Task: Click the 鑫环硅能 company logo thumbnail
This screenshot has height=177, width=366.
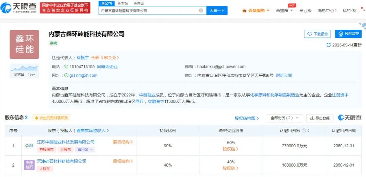Action: point(24,44)
